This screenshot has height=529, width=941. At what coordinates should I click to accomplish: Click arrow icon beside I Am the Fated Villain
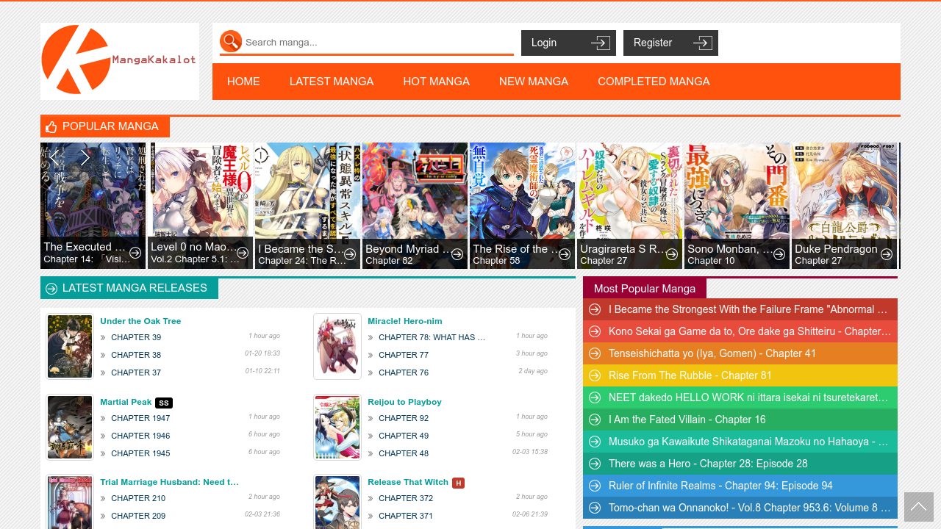pyautogui.click(x=595, y=420)
